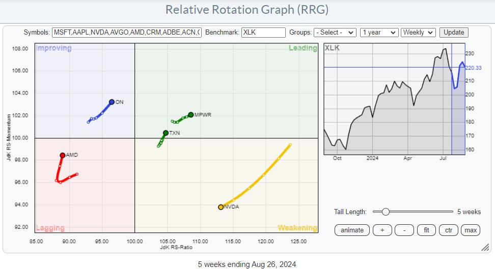Click the minus zoom-out button
Screen dimensions: 495x269
click(x=404, y=230)
